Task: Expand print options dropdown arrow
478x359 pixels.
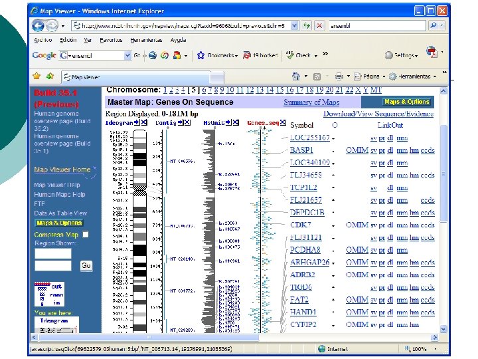Action: (349, 76)
